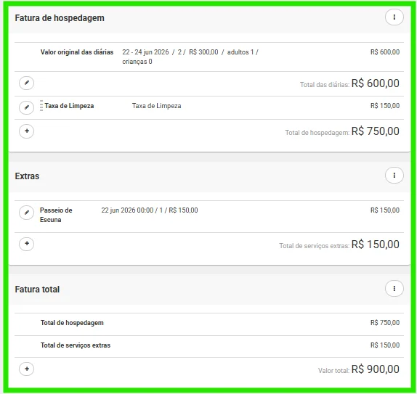Add a new extra service with plus icon
The height and width of the screenshot is (394, 417).
tap(27, 244)
